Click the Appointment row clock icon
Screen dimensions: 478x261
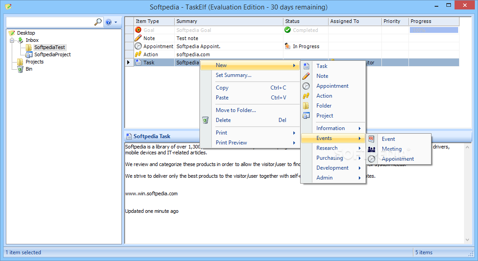(138, 46)
